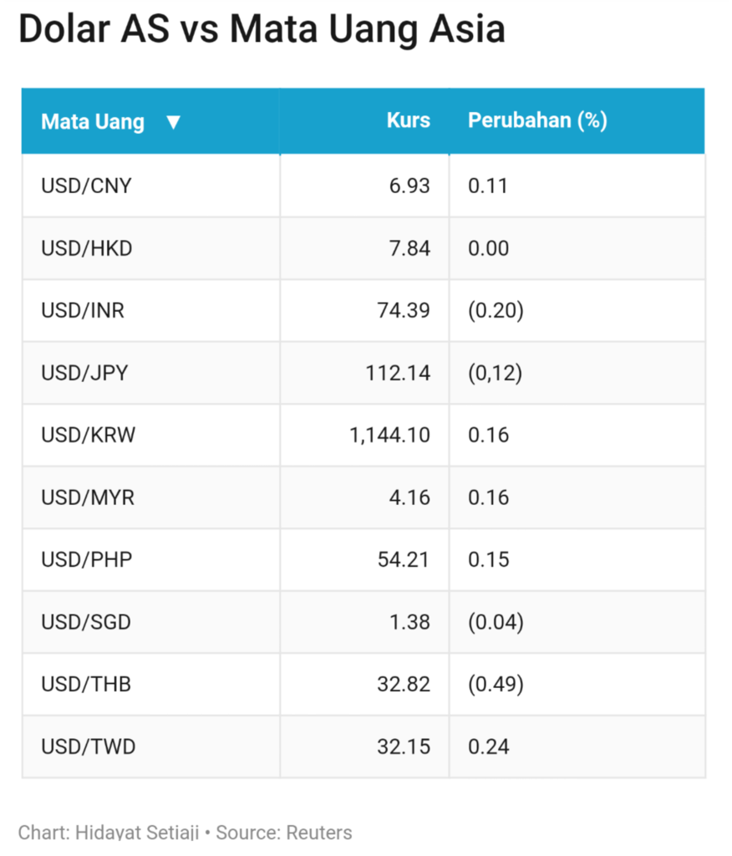Select the USD/HKD currency cell
This screenshot has height=856, width=732.
[x=87, y=248]
